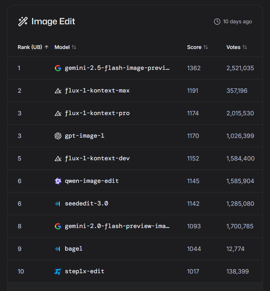
Task: Select the score value 1093
Action: point(194,226)
